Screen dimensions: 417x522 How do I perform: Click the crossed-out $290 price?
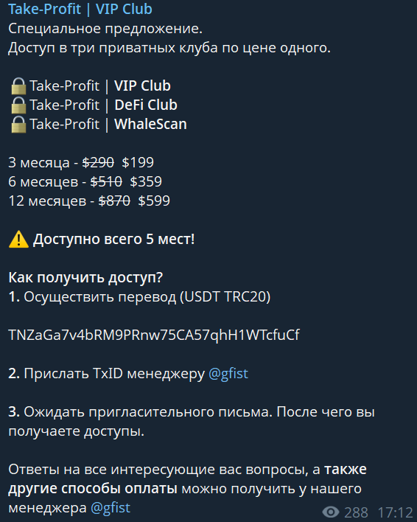(x=98, y=162)
